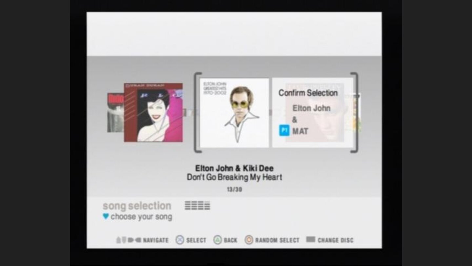Select the P1 player badge icon
Viewport: 472px width, 266px height.
pyautogui.click(x=284, y=131)
